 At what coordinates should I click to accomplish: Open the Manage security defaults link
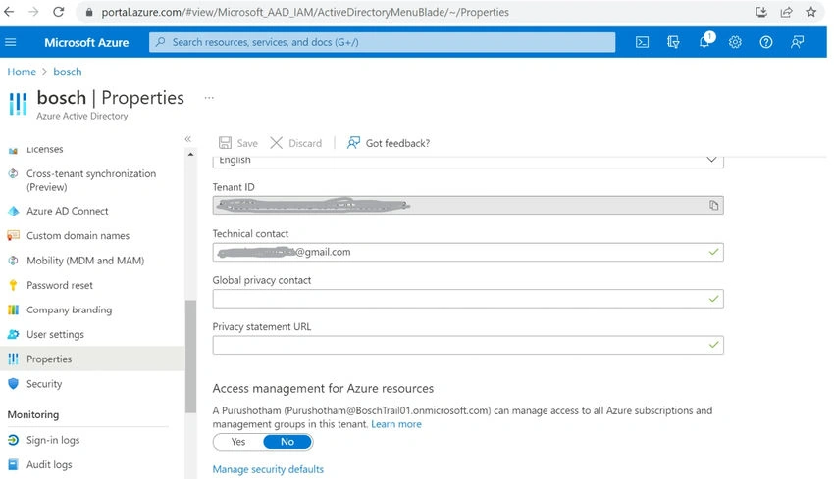click(x=268, y=469)
